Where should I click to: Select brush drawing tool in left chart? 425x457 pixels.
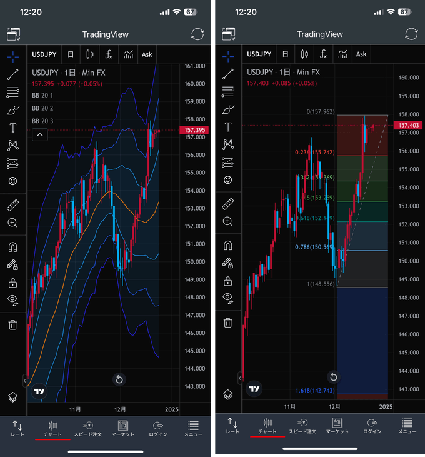point(13,110)
